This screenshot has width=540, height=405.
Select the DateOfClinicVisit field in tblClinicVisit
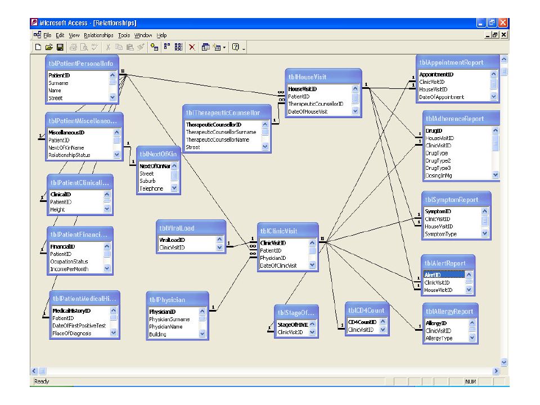(278, 265)
